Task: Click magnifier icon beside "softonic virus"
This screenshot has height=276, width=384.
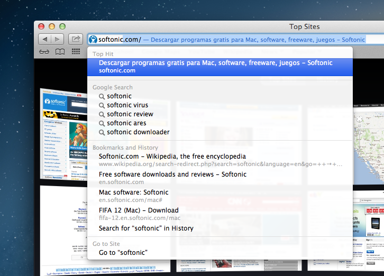Action: pyautogui.click(x=102, y=105)
